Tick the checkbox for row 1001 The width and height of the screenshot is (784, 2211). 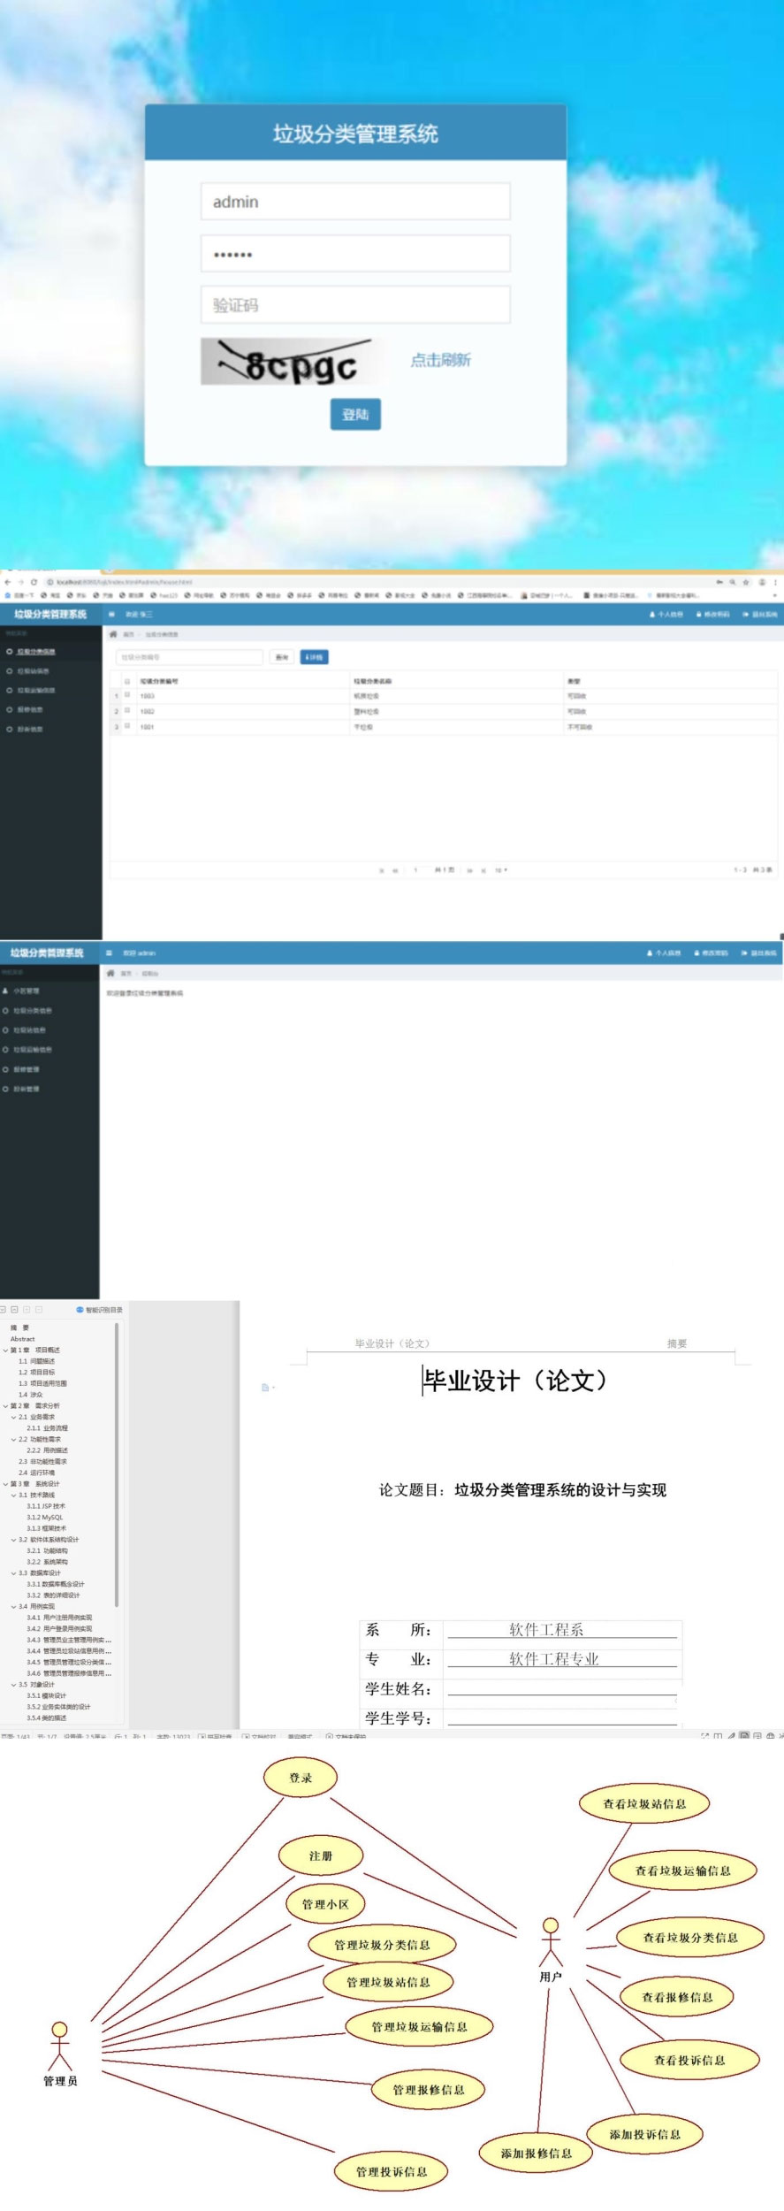pyautogui.click(x=127, y=726)
